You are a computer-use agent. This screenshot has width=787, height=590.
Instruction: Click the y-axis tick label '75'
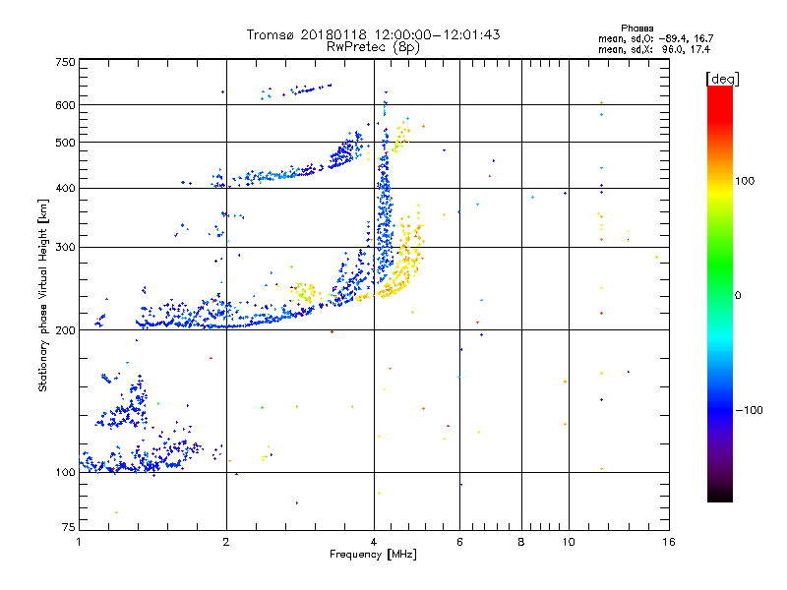pos(69,527)
